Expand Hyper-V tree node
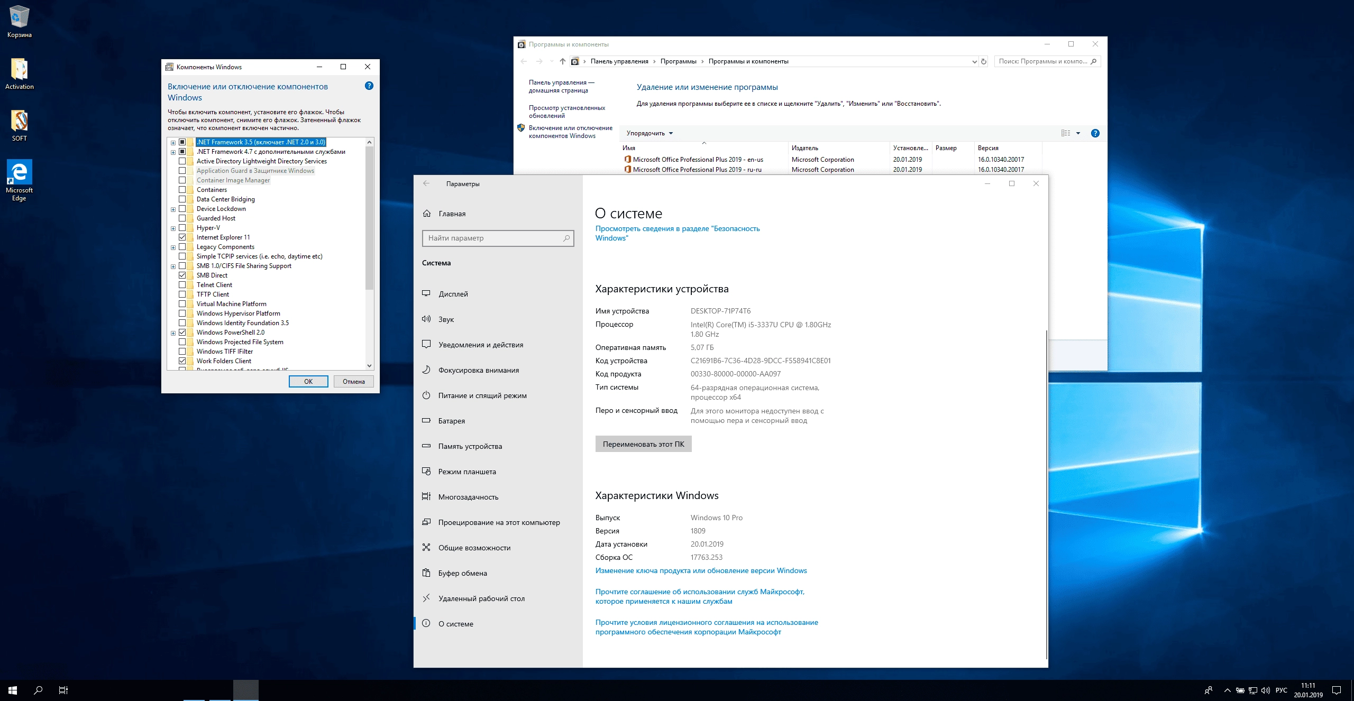 click(x=173, y=228)
